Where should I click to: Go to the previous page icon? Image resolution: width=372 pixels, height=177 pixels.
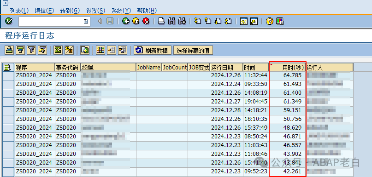point(207,21)
